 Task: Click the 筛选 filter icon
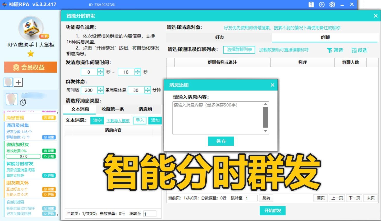click(329, 50)
